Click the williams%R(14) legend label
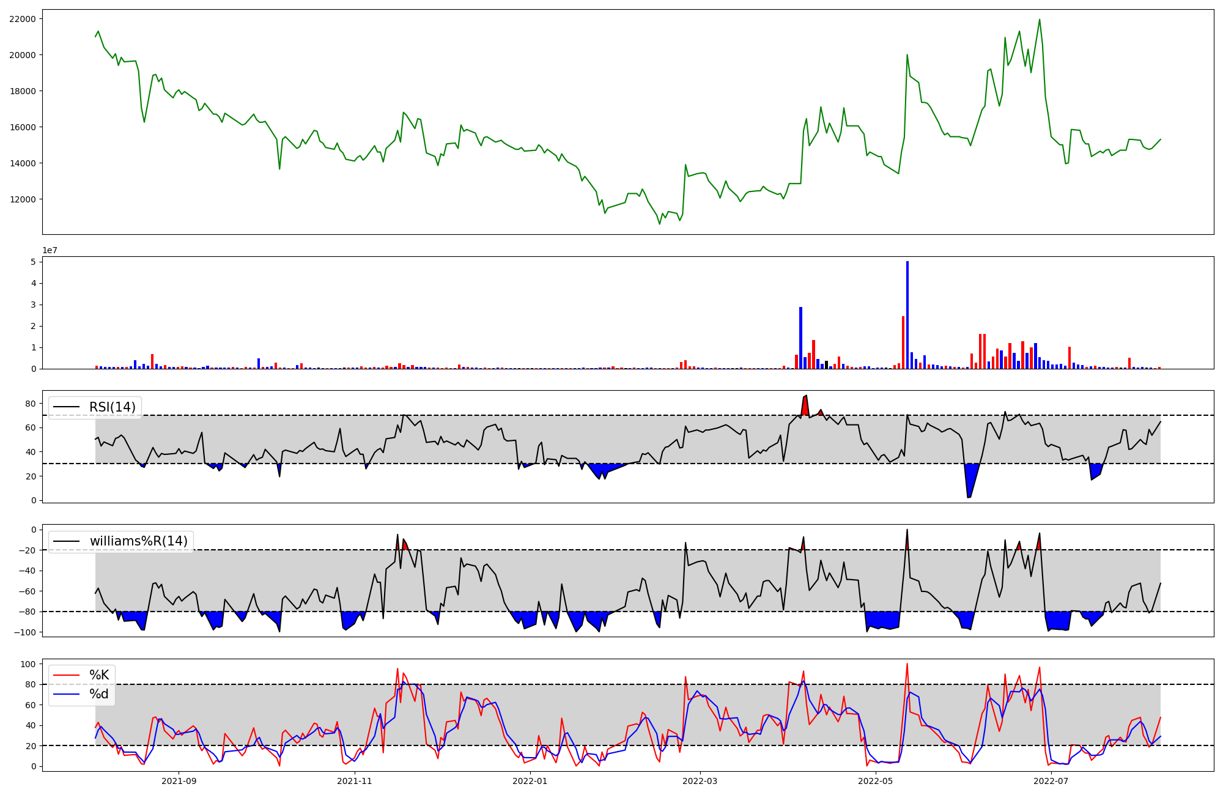1223x795 pixels. 139,541
